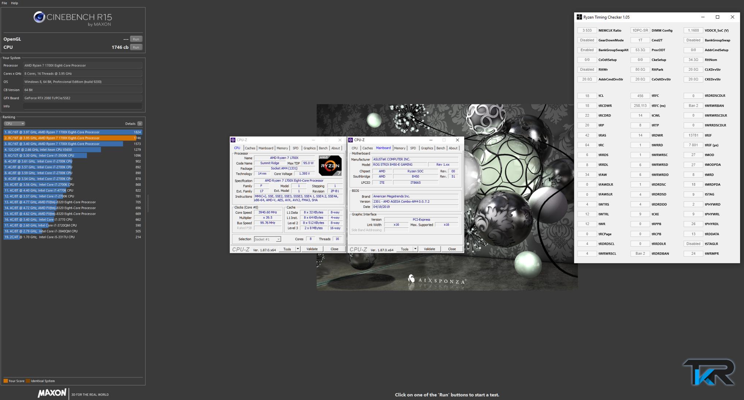The width and height of the screenshot is (744, 400).
Task: Open Graphics tab in right CPU-Z window
Action: click(x=427, y=148)
